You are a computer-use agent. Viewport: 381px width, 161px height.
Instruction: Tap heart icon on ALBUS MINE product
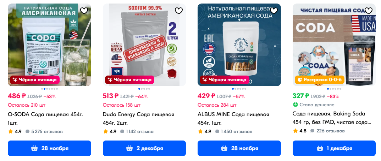point(274,11)
